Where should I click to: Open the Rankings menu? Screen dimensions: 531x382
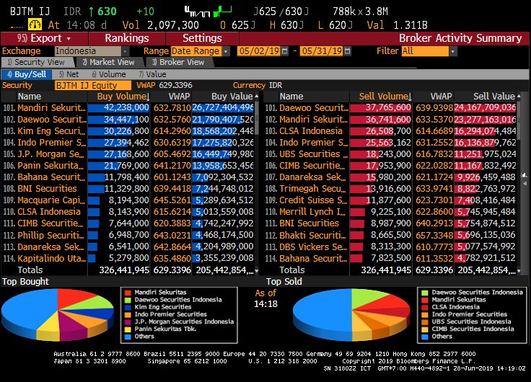pyautogui.click(x=127, y=38)
